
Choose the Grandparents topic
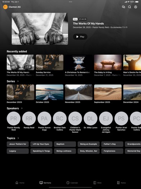(x=133, y=144)
